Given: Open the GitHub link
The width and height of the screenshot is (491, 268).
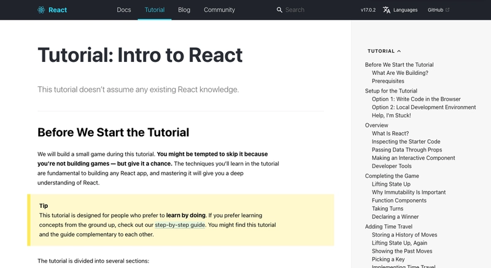Looking at the screenshot, I should [x=435, y=10].
